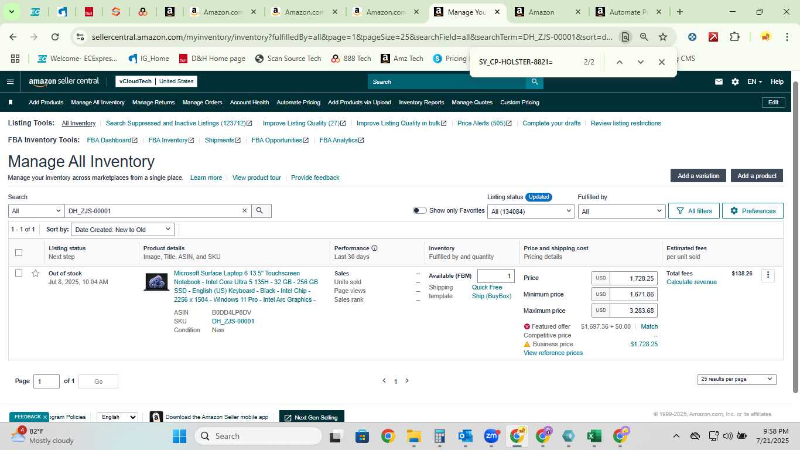The image size is (800, 450).
Task: Open the Chrome apps grid in bookmarks bar
Action: click(15, 59)
